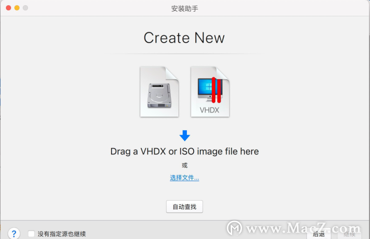Click the 继续 button

(350, 234)
